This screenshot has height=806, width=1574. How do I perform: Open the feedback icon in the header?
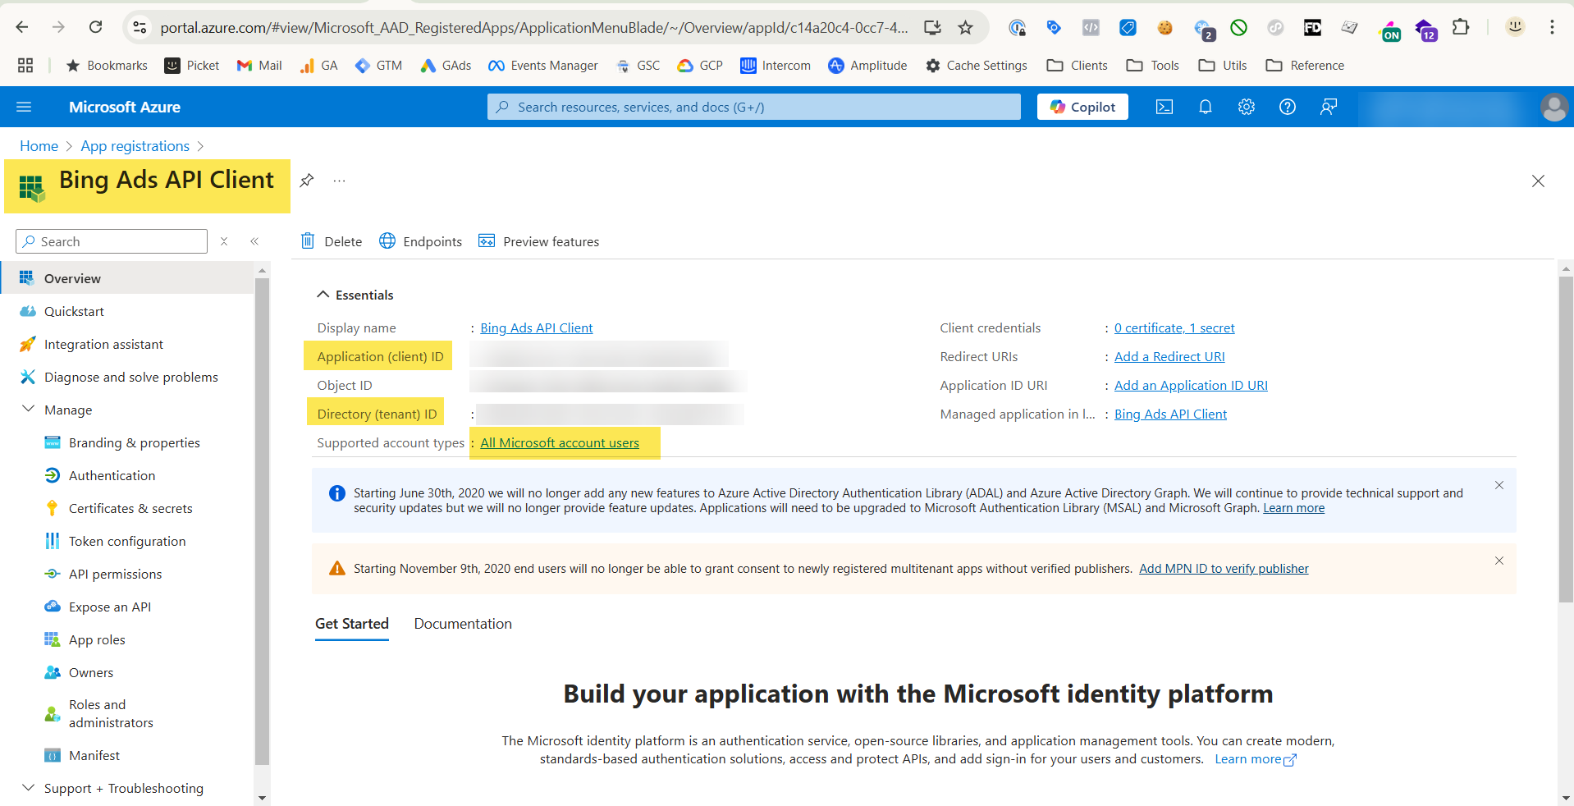[x=1329, y=107]
